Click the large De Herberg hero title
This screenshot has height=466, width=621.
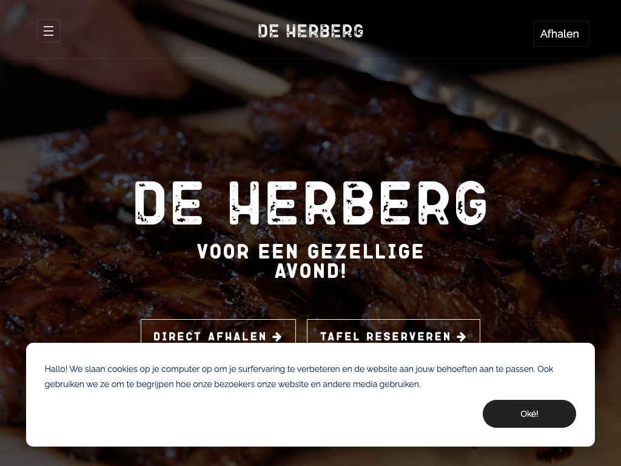point(310,204)
